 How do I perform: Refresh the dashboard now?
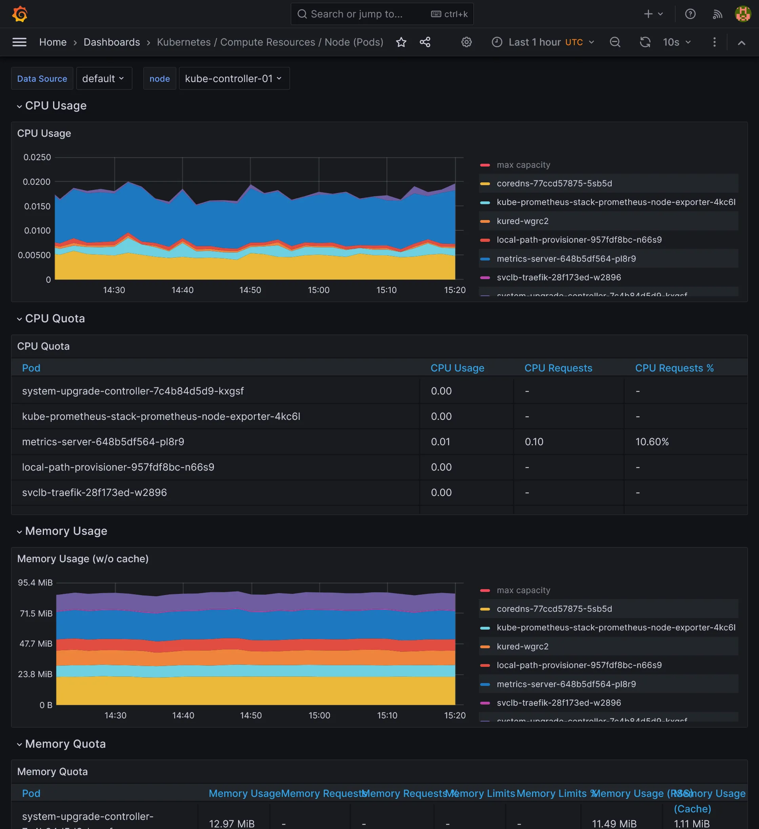point(645,42)
